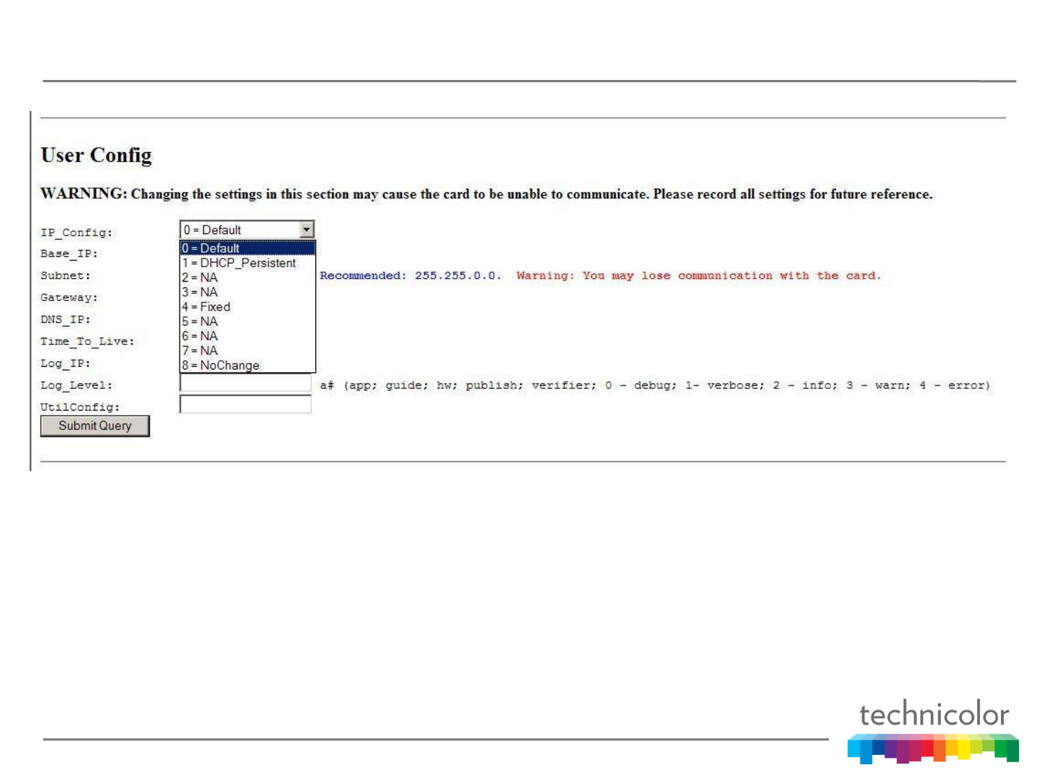Viewport: 1037px width, 778px height.
Task: Click the Submit Query button
Action: [x=95, y=426]
